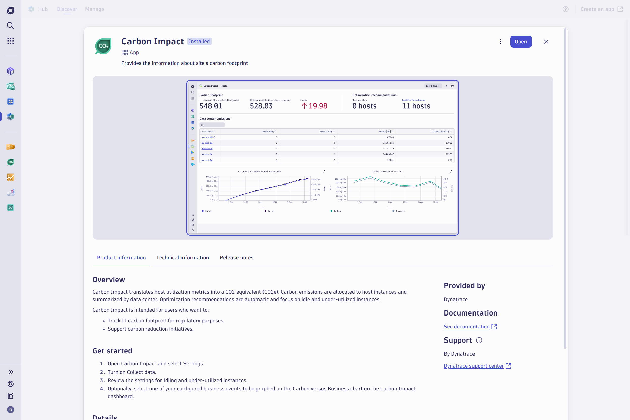Viewport: 630px width, 420px height.
Task: Click Manage in the top navigation
Action: coord(94,9)
